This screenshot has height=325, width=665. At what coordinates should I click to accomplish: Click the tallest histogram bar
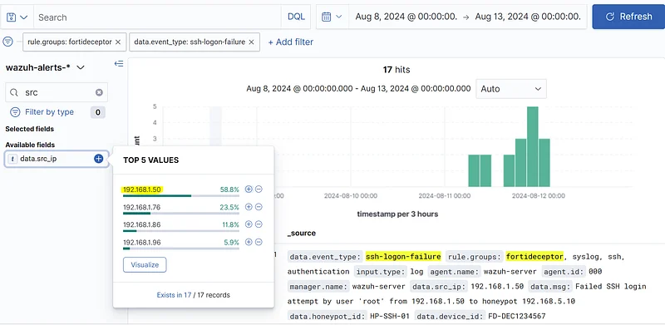pos(532,147)
